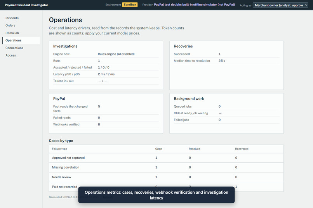The width and height of the screenshot is (313, 208).
Task: Click the 'Webhooks verified' label
Action: tap(66, 124)
